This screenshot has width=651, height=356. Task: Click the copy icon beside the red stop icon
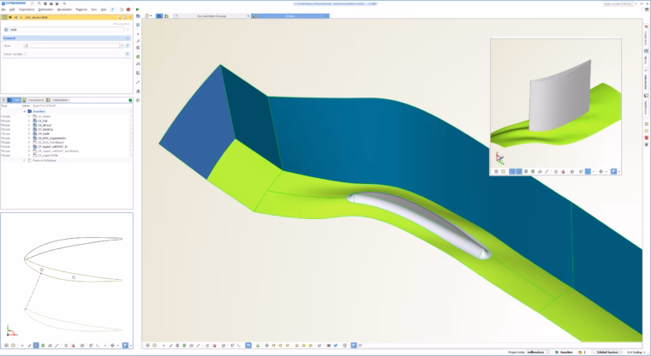pos(122,9)
